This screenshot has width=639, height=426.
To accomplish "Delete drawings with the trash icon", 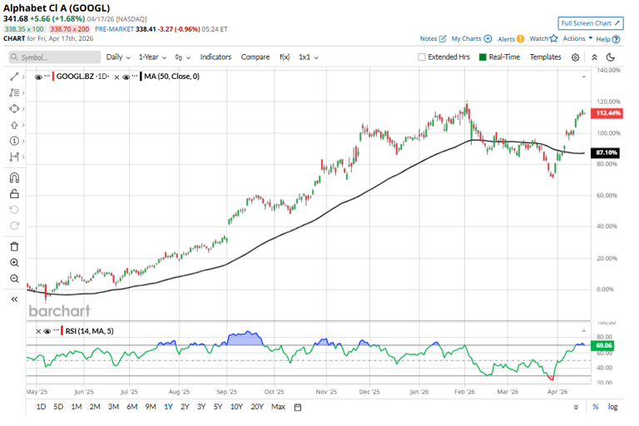I will (x=14, y=246).
